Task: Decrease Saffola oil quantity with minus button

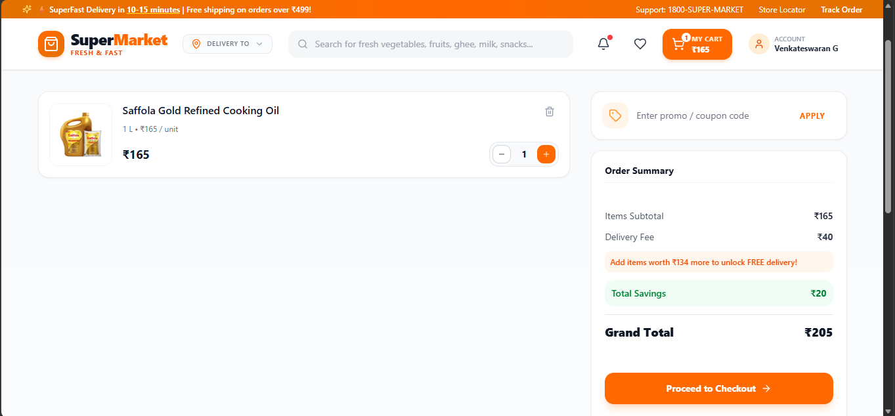Action: click(x=502, y=154)
